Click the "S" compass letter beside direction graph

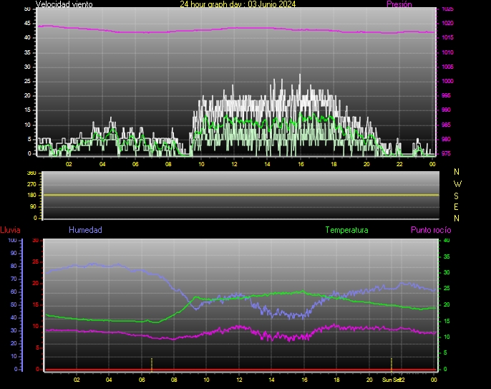[x=456, y=196]
